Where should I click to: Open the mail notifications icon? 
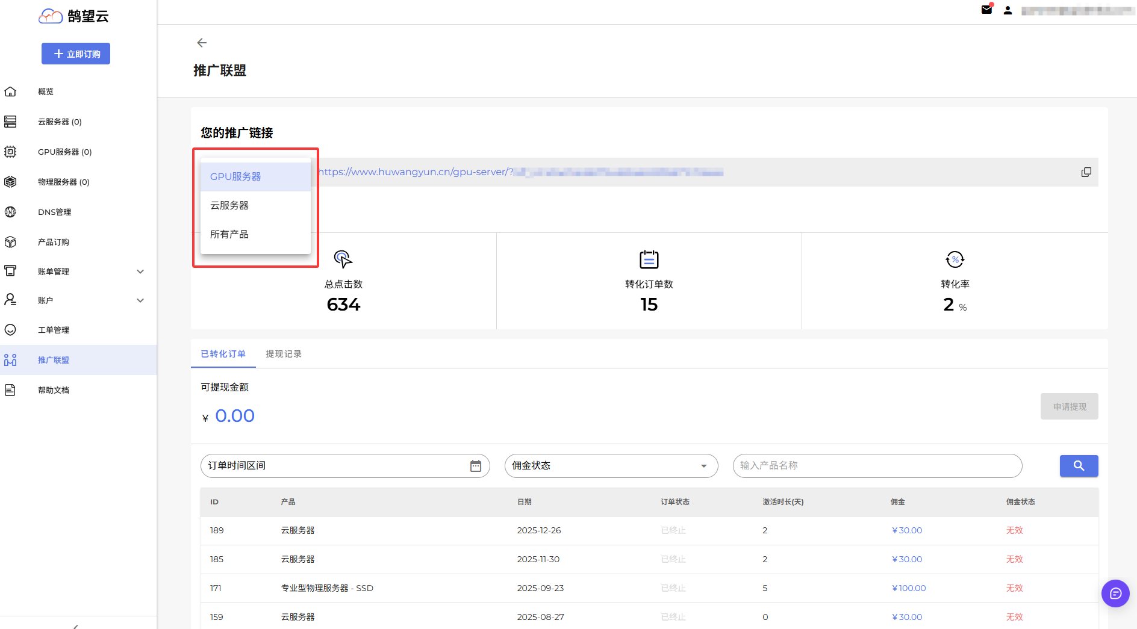click(x=986, y=10)
